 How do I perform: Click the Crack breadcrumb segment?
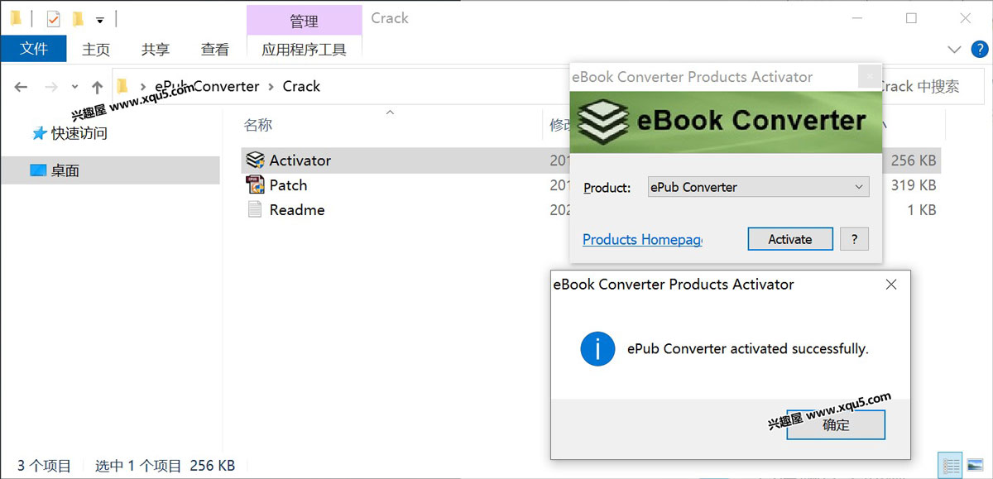point(301,87)
